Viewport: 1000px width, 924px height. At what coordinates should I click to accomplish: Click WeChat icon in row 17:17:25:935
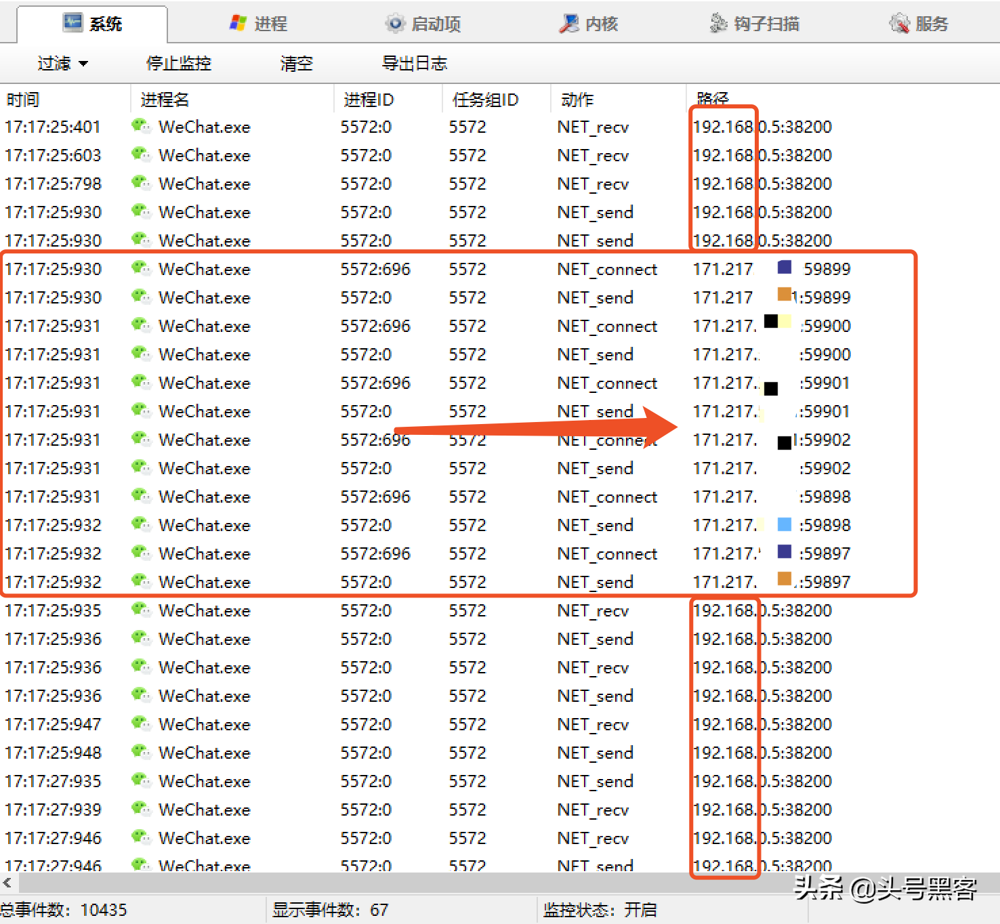coord(141,610)
